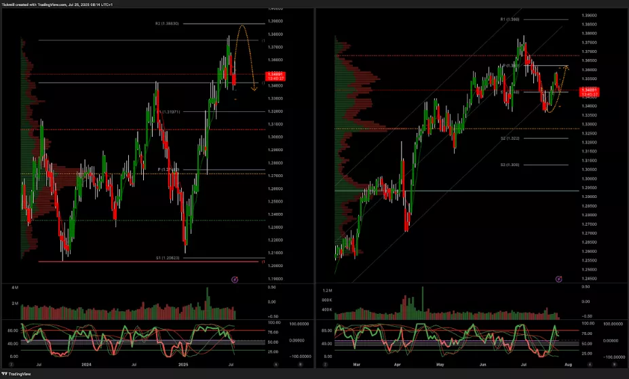Open timezone 'Z' icon on left chart
629x379 pixels.
point(11,364)
